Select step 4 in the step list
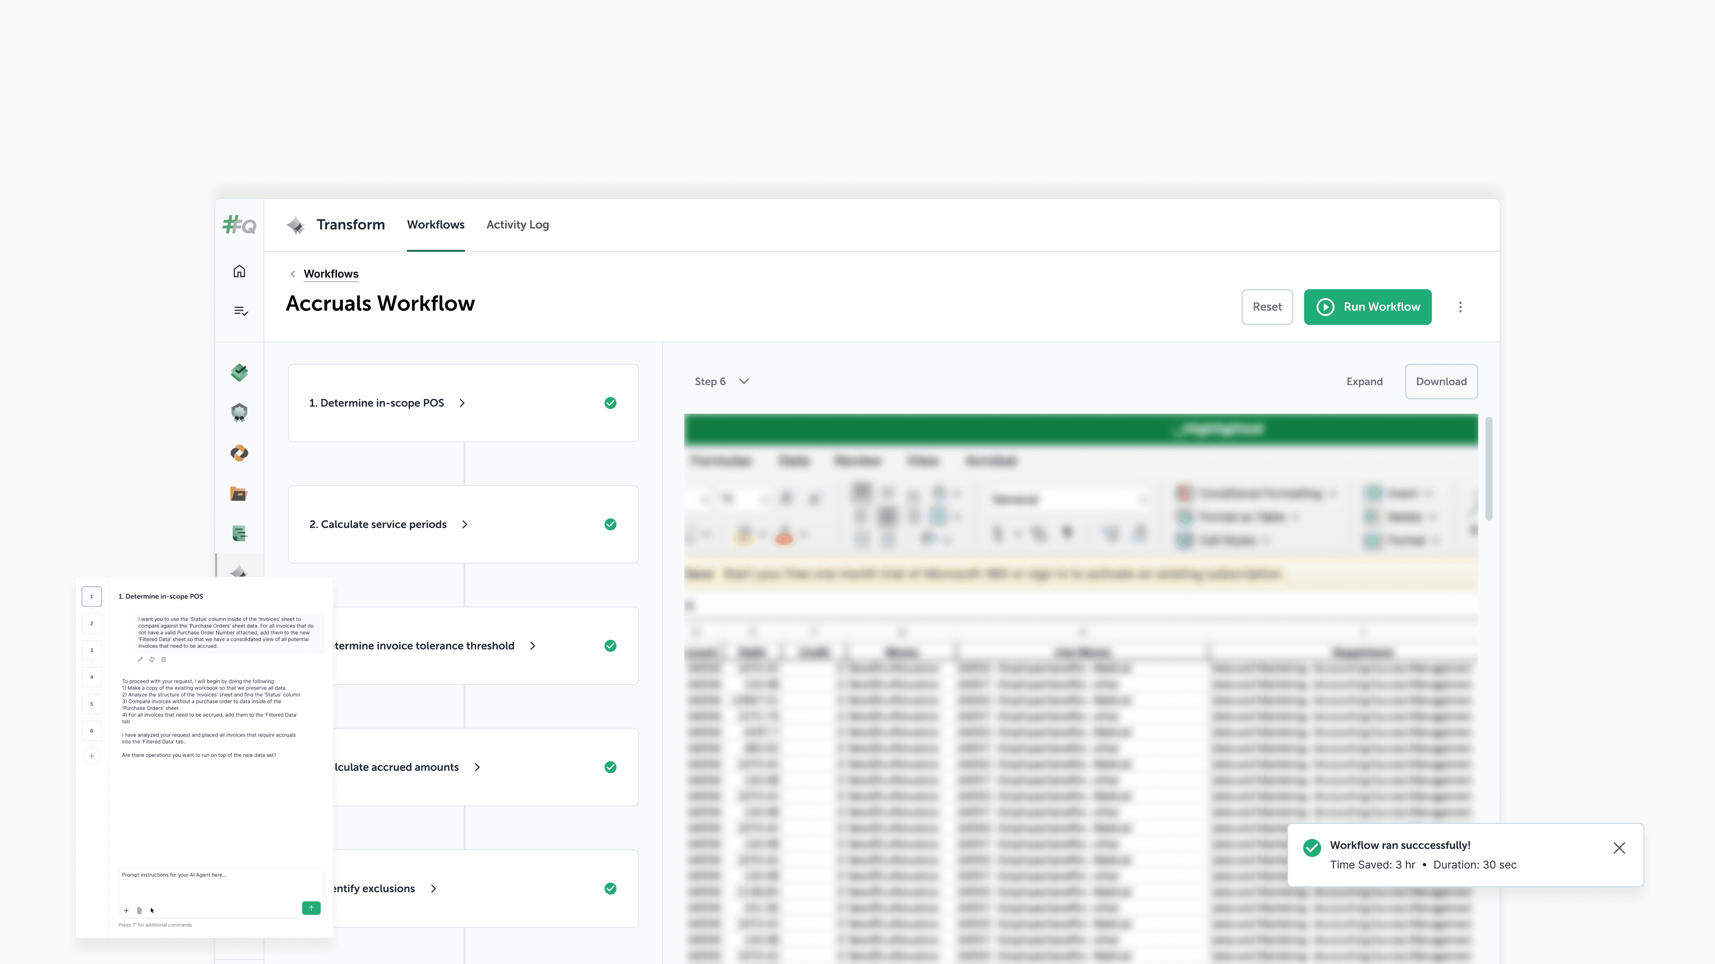 coord(92,677)
